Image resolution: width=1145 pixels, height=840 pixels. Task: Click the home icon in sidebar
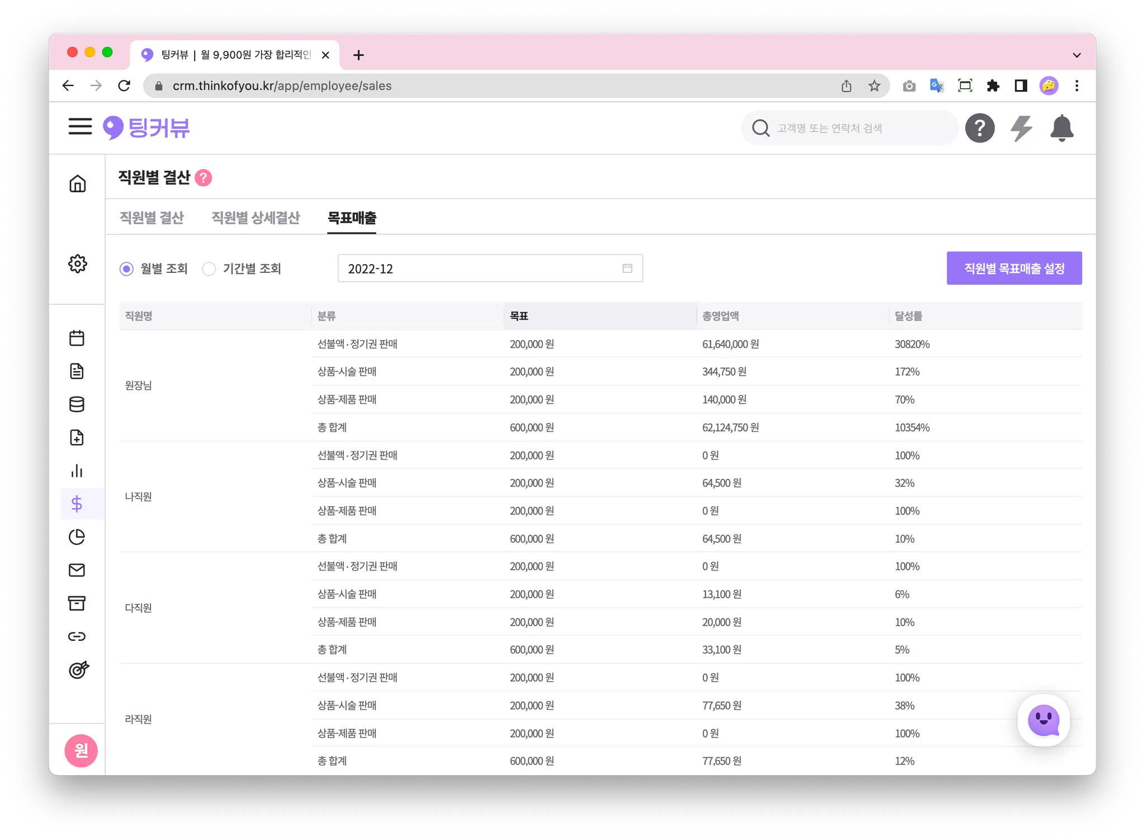(x=78, y=183)
